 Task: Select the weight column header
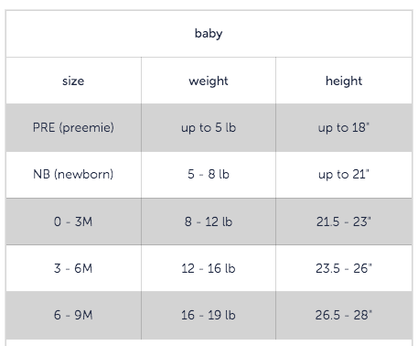(x=209, y=81)
